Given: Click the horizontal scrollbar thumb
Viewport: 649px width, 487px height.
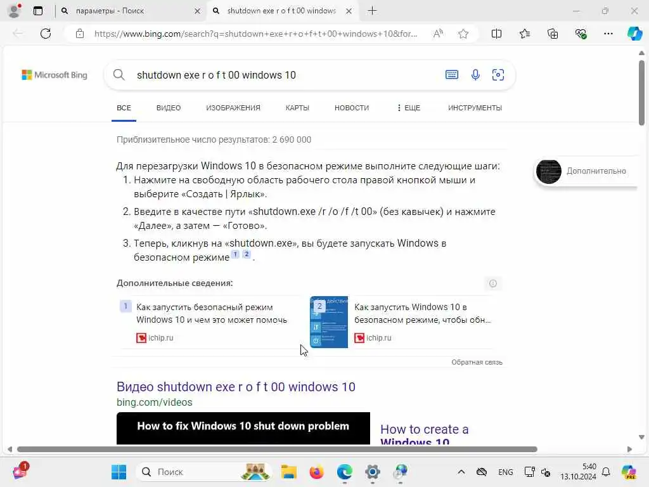Looking at the screenshot, I should point(277,450).
